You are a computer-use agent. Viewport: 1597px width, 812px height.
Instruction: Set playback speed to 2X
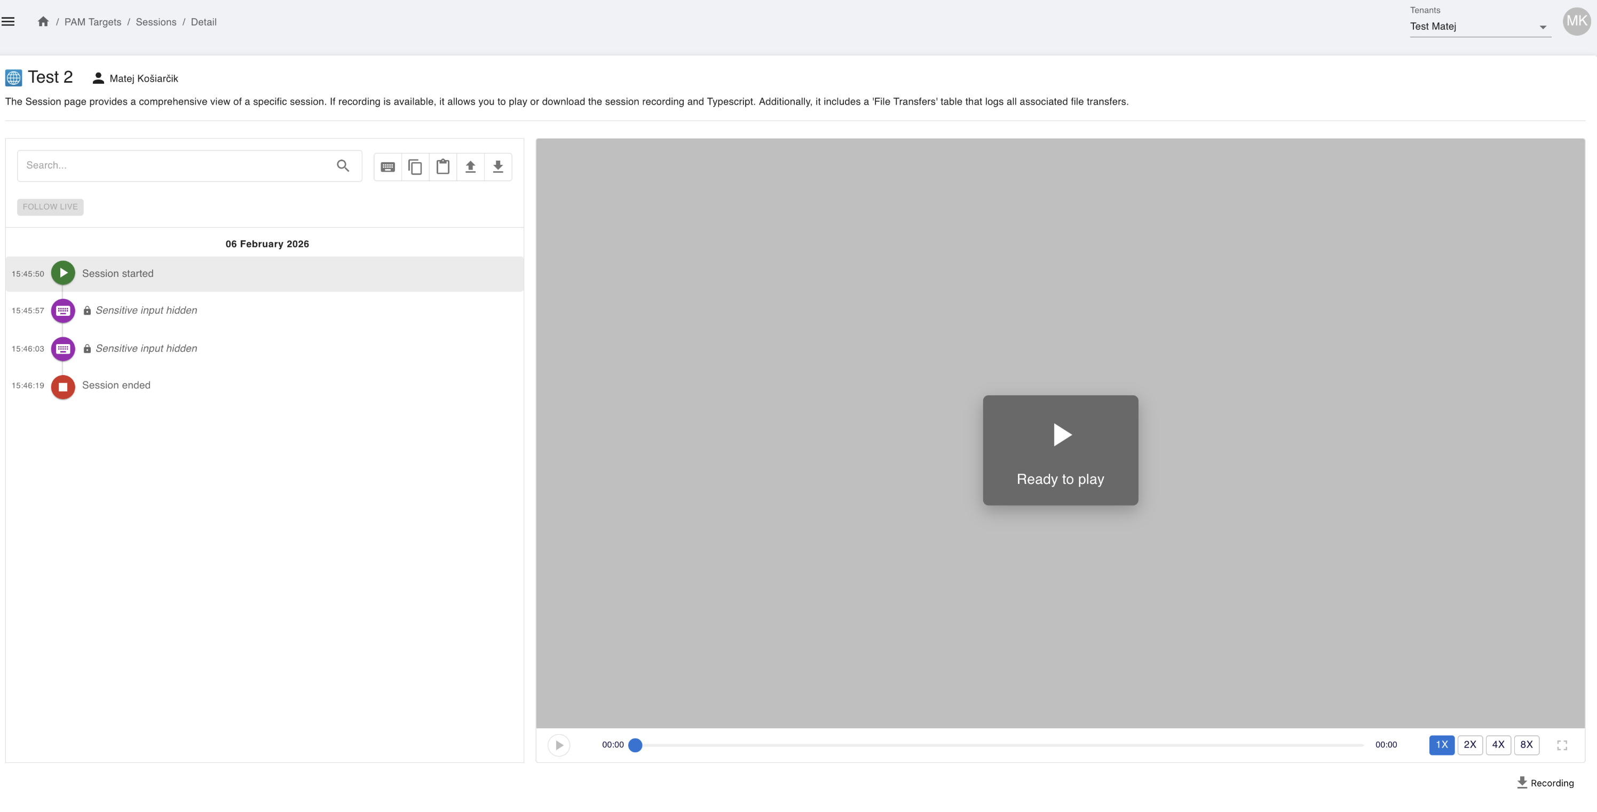coord(1469,745)
